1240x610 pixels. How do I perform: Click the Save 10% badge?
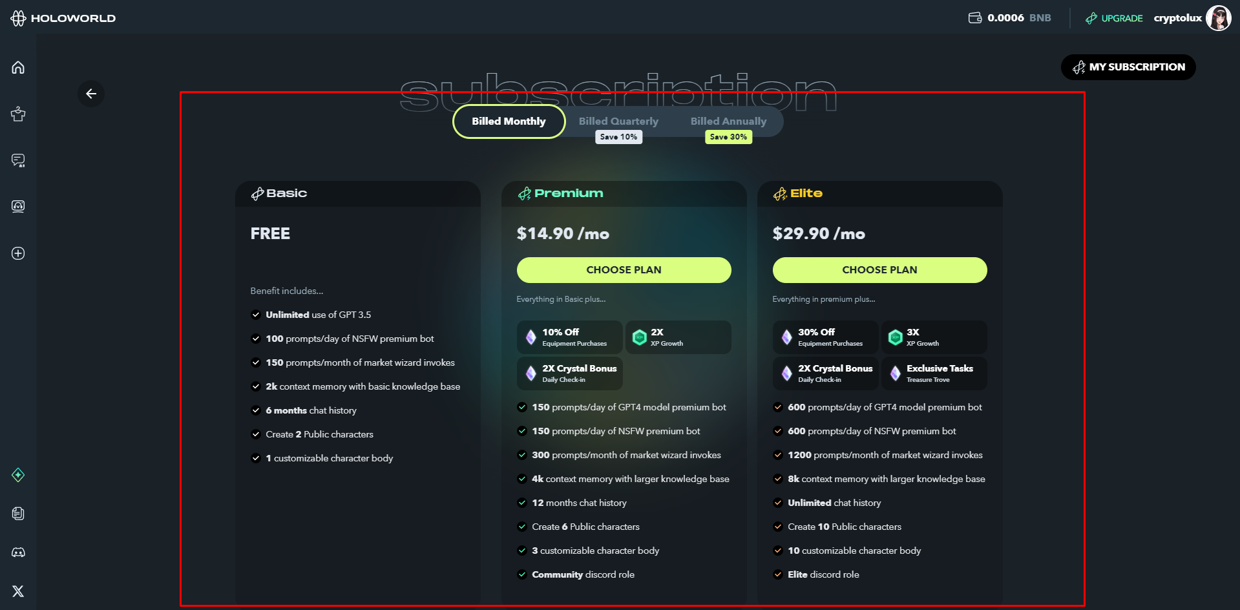tap(618, 137)
